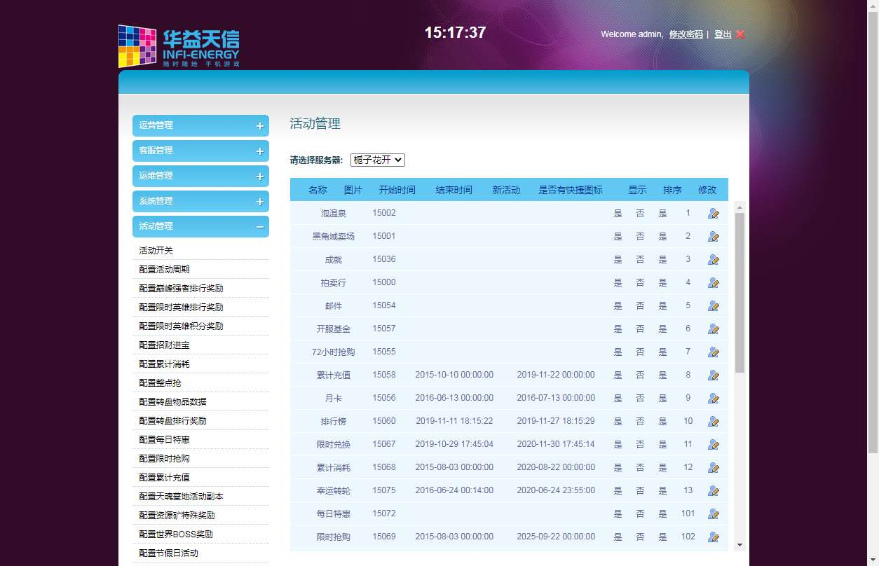
Task: Open 配置资源矿特殊奖励 in sidebar
Action: (x=177, y=515)
